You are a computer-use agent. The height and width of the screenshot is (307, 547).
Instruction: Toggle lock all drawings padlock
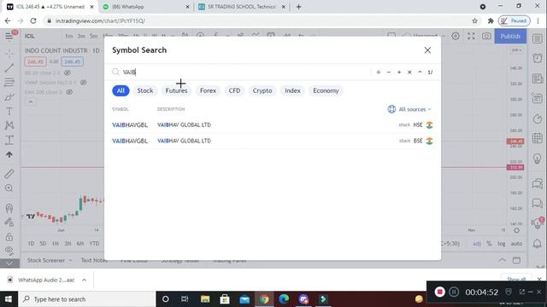coord(9,237)
